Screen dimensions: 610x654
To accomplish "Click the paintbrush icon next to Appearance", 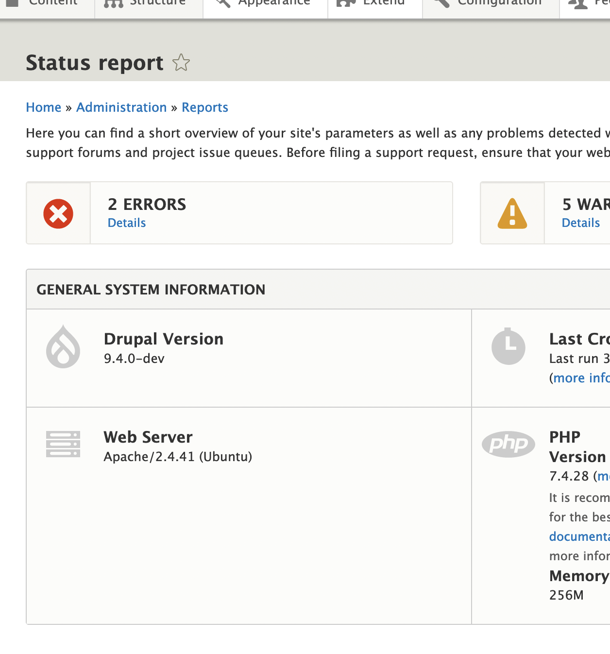I will (x=224, y=3).
